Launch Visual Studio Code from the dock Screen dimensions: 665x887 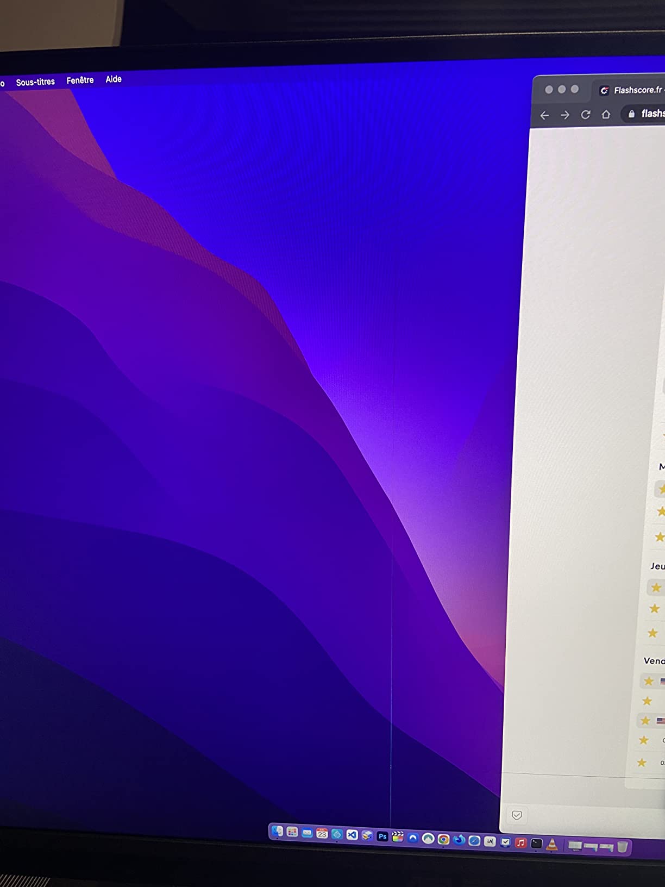point(352,835)
